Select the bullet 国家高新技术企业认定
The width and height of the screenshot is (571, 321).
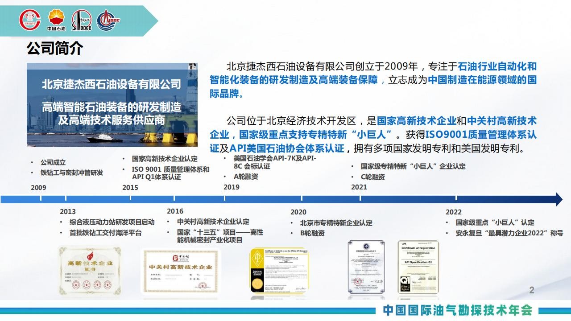coord(165,159)
